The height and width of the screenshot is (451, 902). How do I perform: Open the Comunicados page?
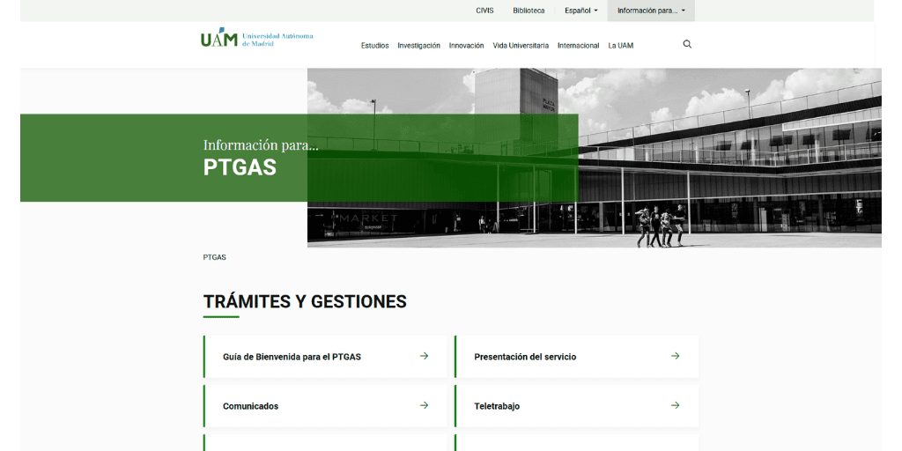(326, 406)
